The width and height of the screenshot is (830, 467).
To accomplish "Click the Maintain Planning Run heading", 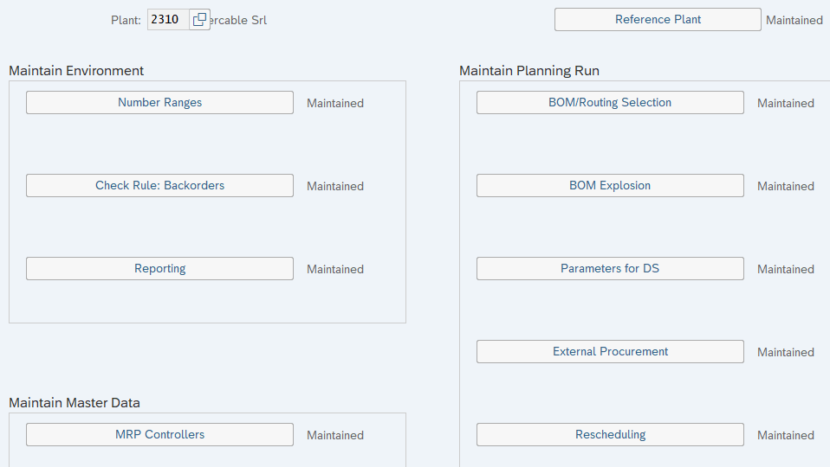I will (x=529, y=71).
